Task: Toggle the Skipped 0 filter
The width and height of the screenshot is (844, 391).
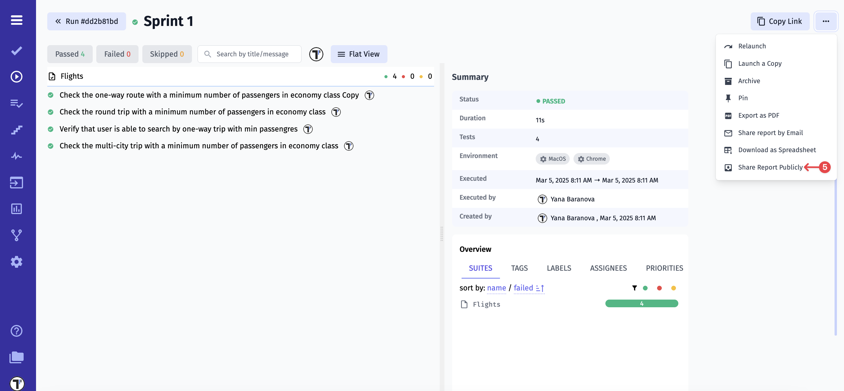Action: (x=167, y=54)
